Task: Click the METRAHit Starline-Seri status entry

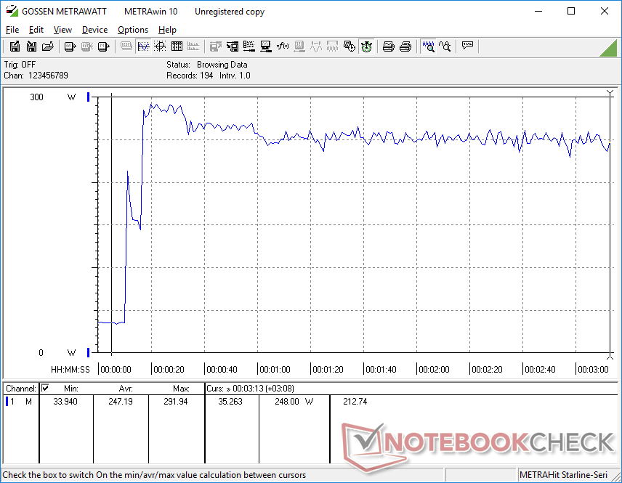Action: coord(563,475)
